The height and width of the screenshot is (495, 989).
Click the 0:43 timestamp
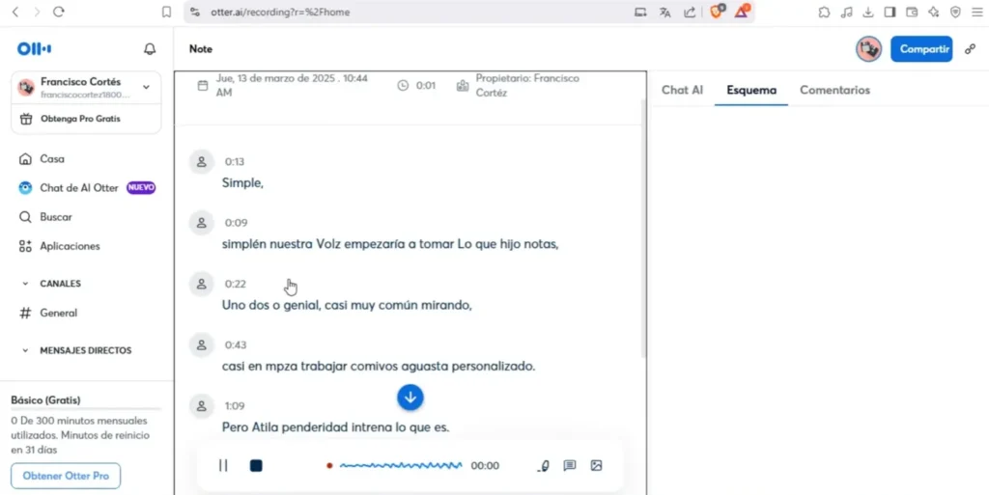(x=236, y=345)
